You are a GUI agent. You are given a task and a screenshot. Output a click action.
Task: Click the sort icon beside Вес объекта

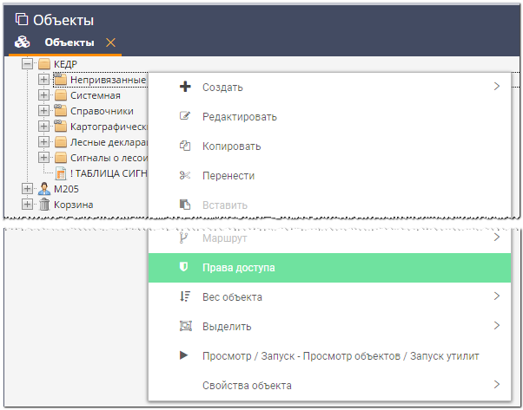pyautogui.click(x=184, y=297)
